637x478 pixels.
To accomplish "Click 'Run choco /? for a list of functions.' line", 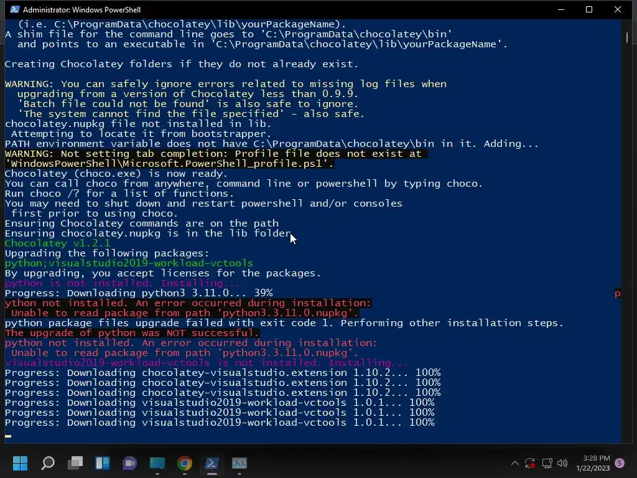I will 119,194.
